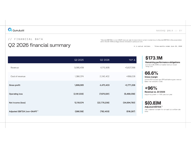Select the Gross profit row label

click(x=14, y=85)
